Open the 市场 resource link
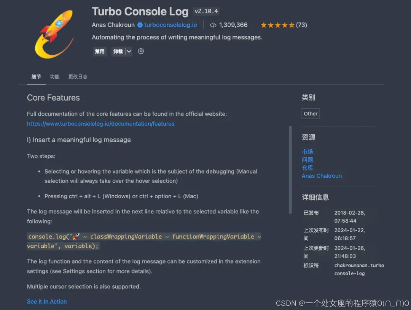This screenshot has height=310, width=411. click(307, 152)
